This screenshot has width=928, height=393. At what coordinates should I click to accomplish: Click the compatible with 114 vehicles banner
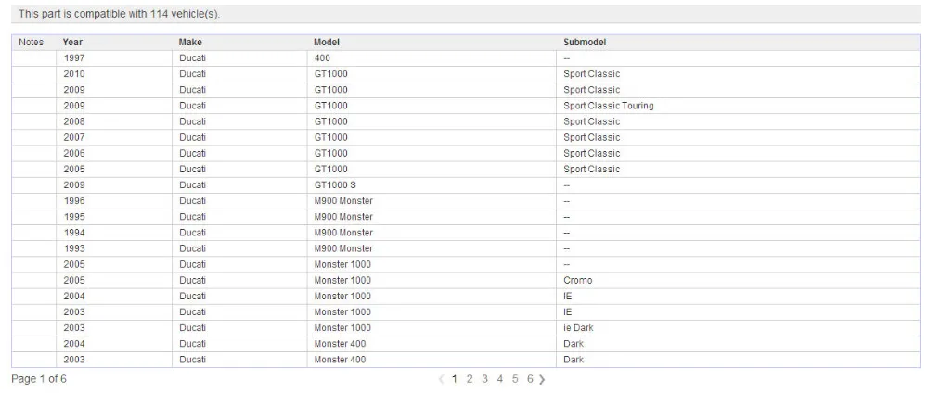point(466,14)
